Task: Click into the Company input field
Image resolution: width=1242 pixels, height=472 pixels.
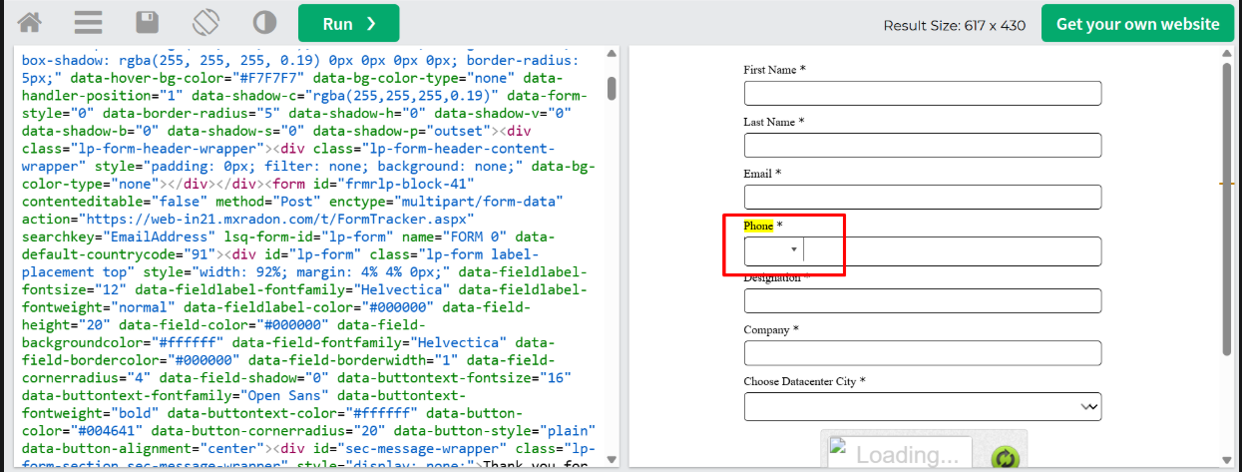Action: click(922, 353)
